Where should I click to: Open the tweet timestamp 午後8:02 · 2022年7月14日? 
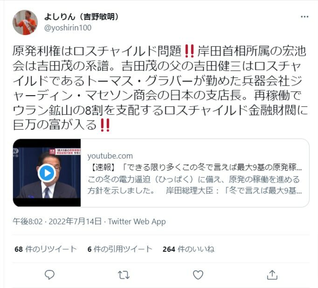[57, 221]
